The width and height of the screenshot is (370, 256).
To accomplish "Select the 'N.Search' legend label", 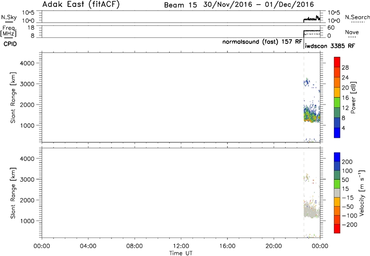I will click(357, 17).
